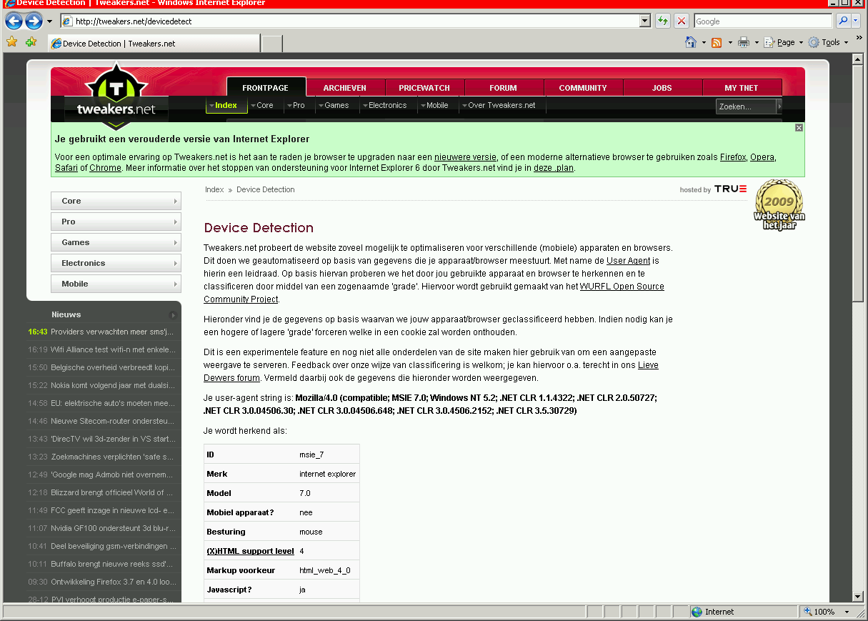Viewport: 868px width, 621px height.
Task: Follow the WURFL Open Source Community Project link
Action: click(434, 293)
